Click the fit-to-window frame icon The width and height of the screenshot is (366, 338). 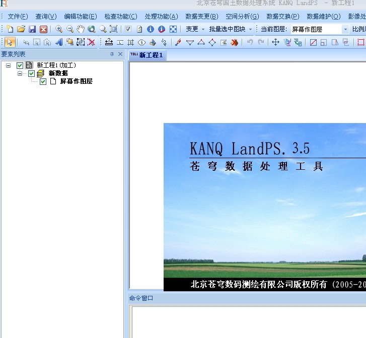pos(114,29)
